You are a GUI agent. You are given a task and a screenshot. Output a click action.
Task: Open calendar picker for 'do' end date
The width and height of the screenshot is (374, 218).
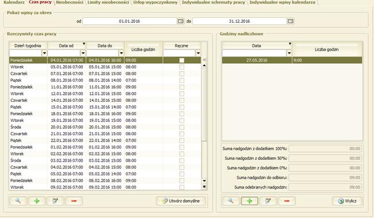[x=291, y=21]
